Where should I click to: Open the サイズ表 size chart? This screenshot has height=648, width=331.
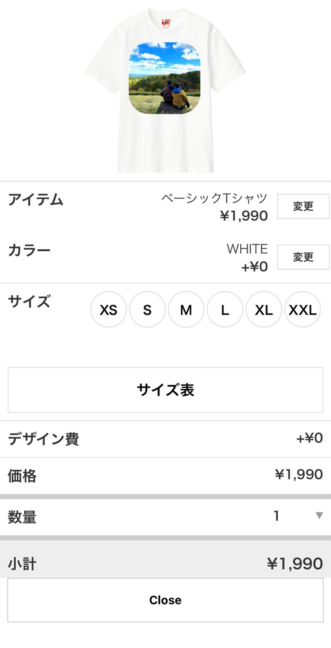(165, 390)
